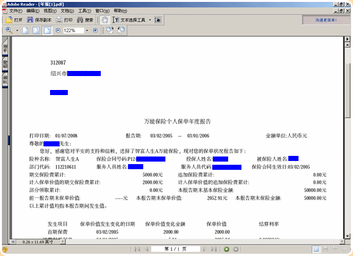The width and height of the screenshot is (353, 256).
Task: Expand the selection tool dropdown arrow
Action: tap(150, 20)
